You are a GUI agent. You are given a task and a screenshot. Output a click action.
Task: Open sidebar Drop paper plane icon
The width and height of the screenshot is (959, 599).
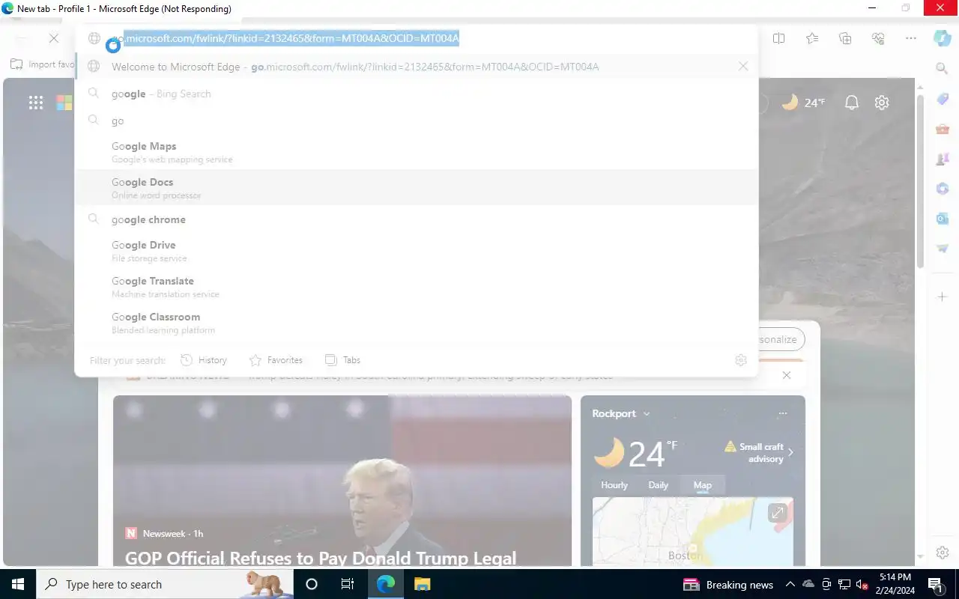(943, 249)
